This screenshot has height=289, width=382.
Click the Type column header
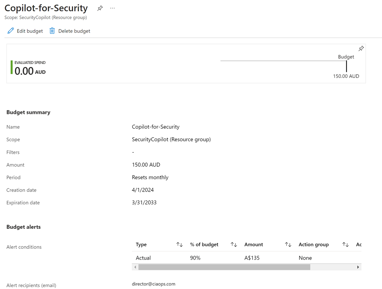tap(141, 245)
